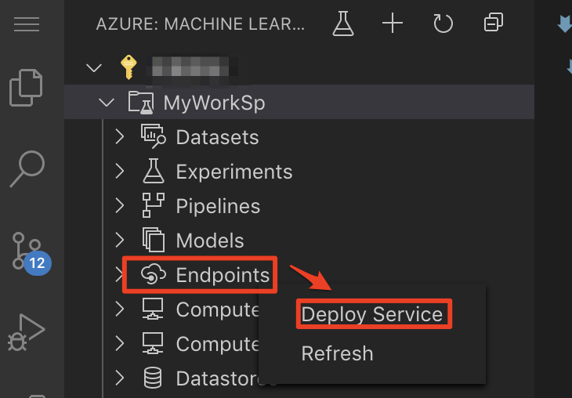Click the refresh toolbar icon
Viewport: 572px width, 398px height.
pos(443,24)
